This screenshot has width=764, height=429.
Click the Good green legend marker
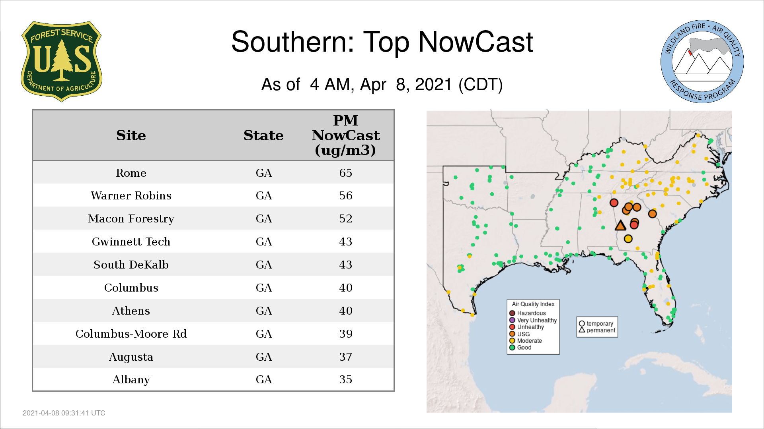click(512, 348)
